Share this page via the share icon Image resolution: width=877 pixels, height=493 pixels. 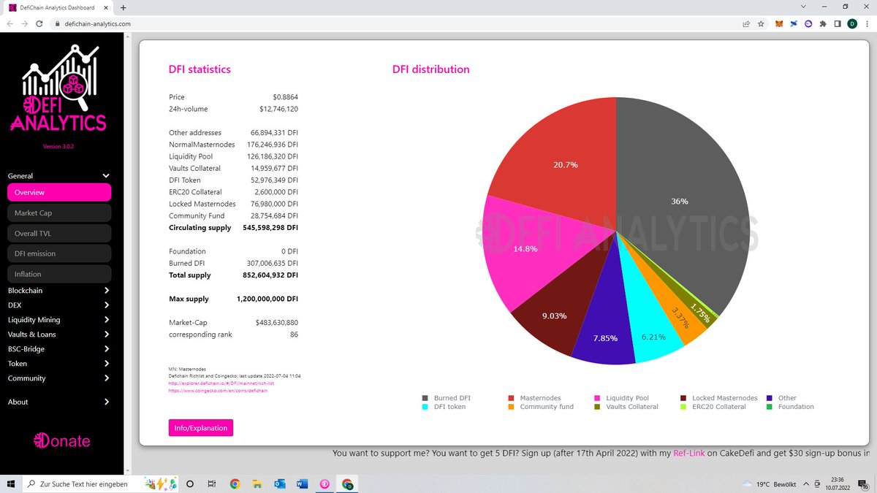746,23
